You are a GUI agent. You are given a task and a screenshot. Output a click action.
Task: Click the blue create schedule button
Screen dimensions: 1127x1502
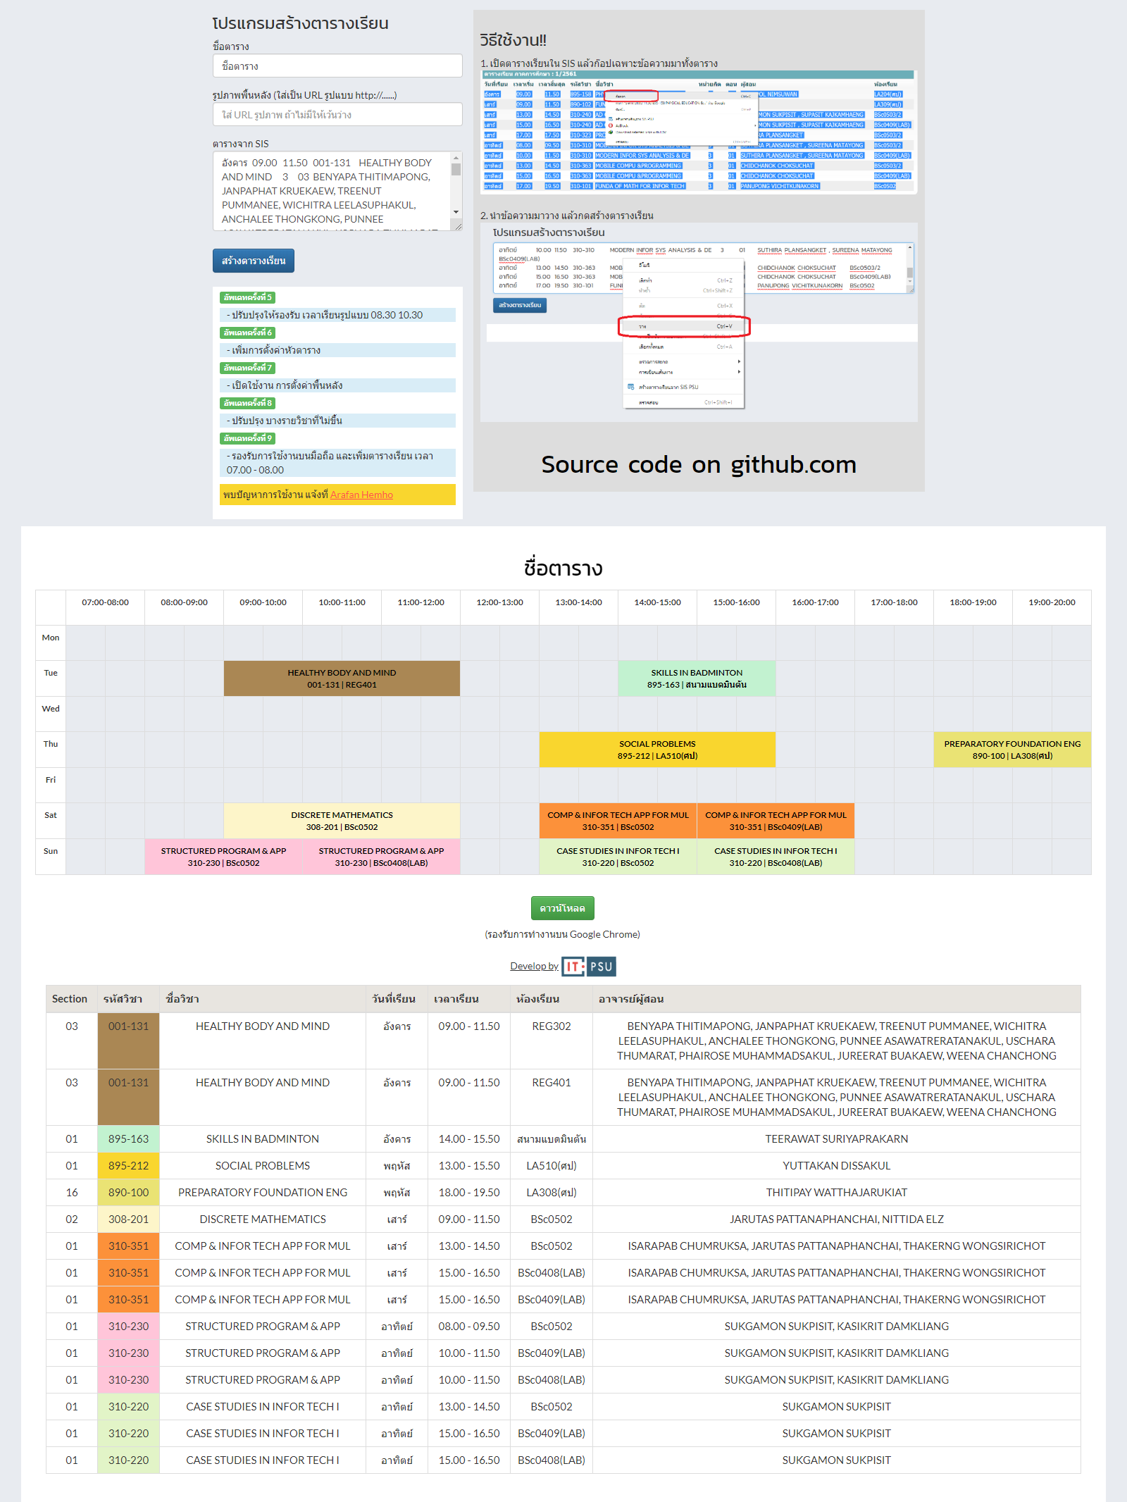point(254,261)
